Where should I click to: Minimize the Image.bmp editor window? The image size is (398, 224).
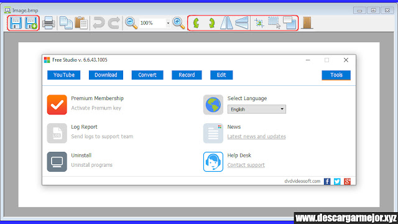tap(359, 11)
